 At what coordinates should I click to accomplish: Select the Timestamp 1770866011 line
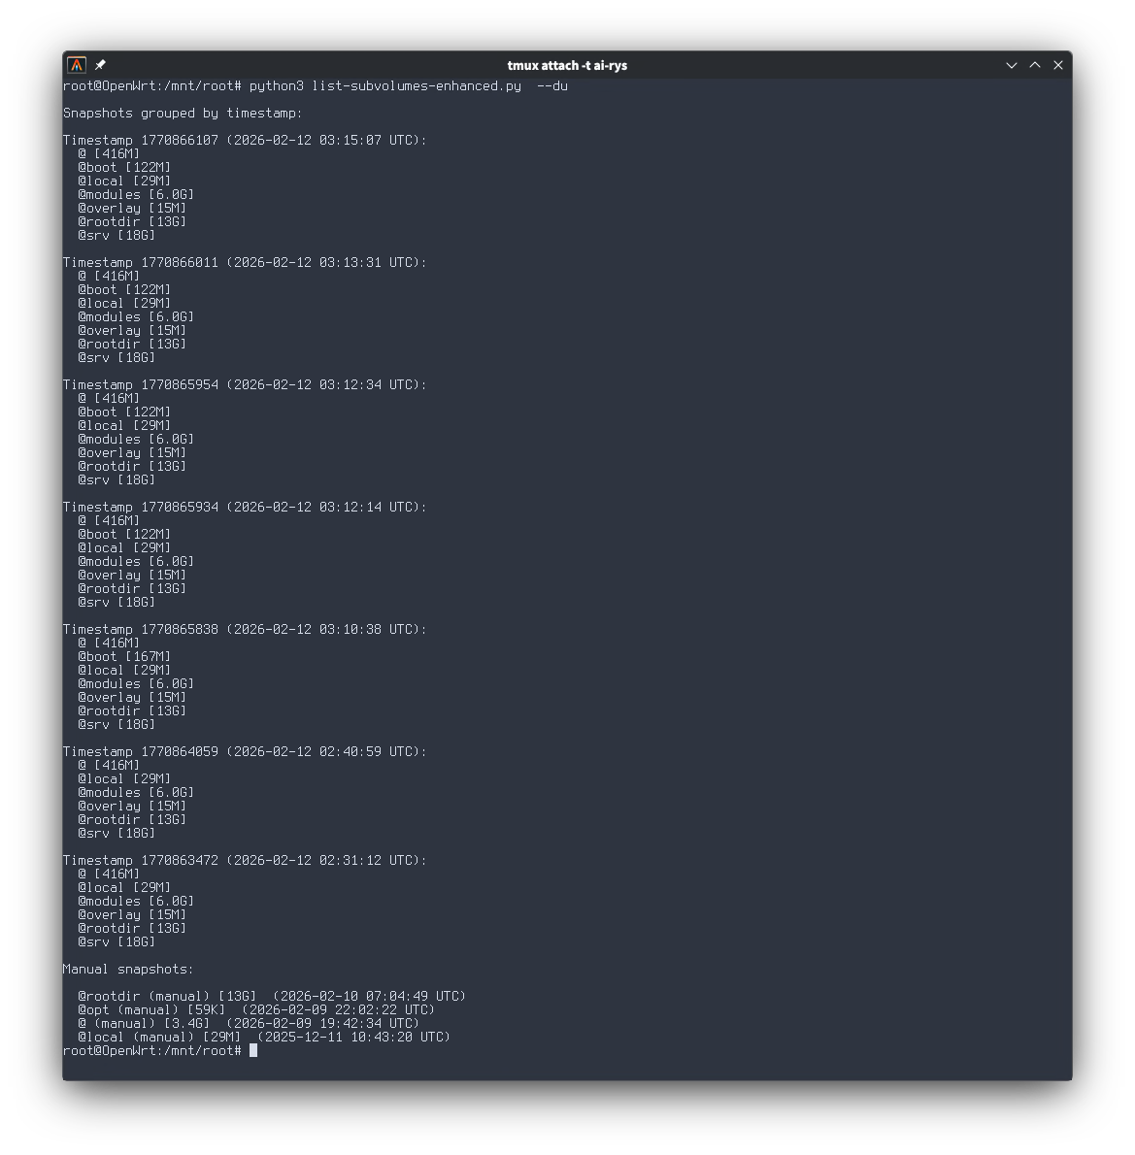point(245,263)
